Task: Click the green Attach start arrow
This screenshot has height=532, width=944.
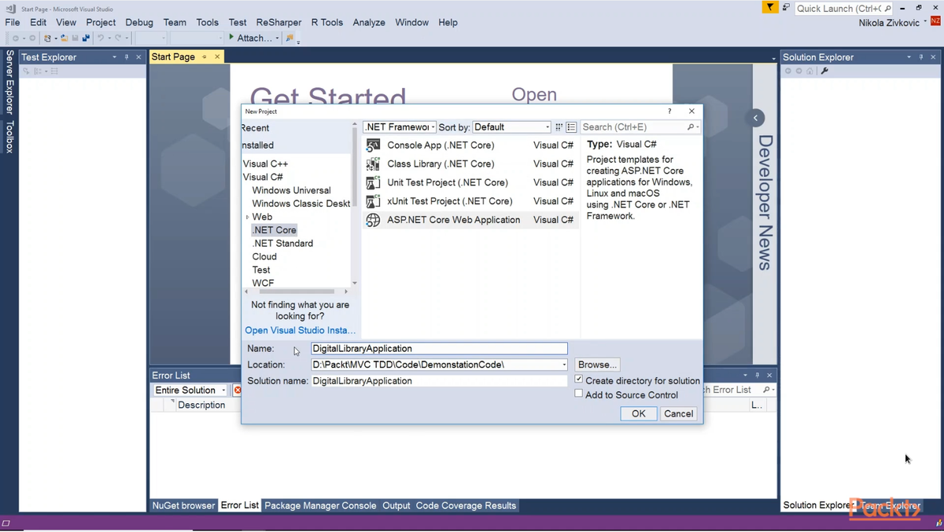Action: (231, 37)
